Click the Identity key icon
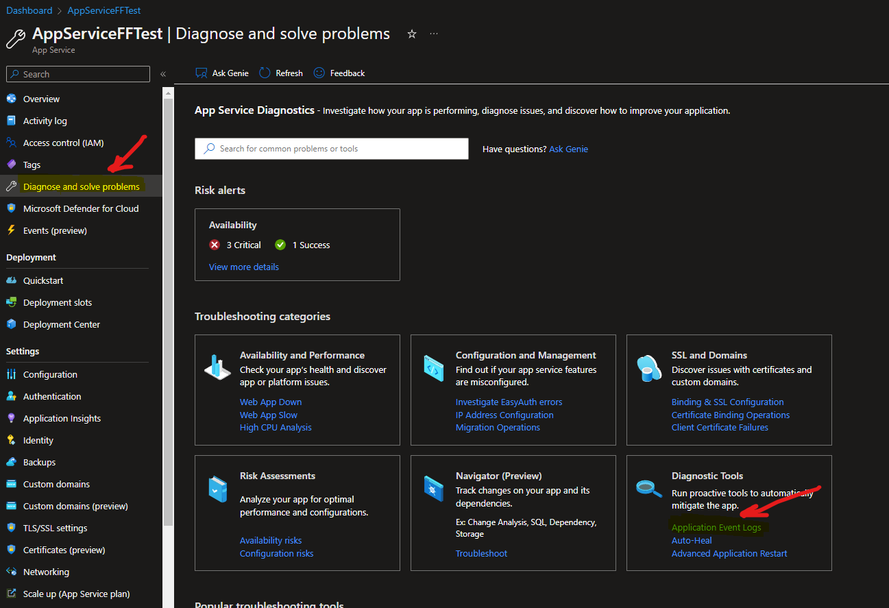Image resolution: width=889 pixels, height=608 pixels. pyautogui.click(x=11, y=440)
